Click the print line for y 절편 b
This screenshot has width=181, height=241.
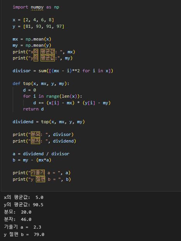[42, 179]
